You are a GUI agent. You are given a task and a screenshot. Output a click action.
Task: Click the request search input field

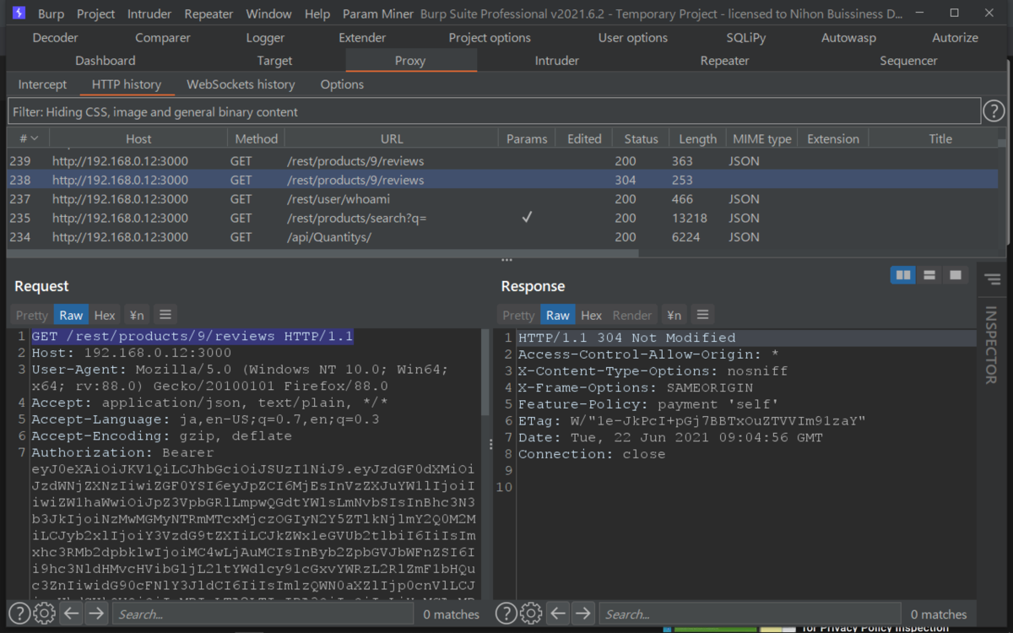pyautogui.click(x=263, y=614)
